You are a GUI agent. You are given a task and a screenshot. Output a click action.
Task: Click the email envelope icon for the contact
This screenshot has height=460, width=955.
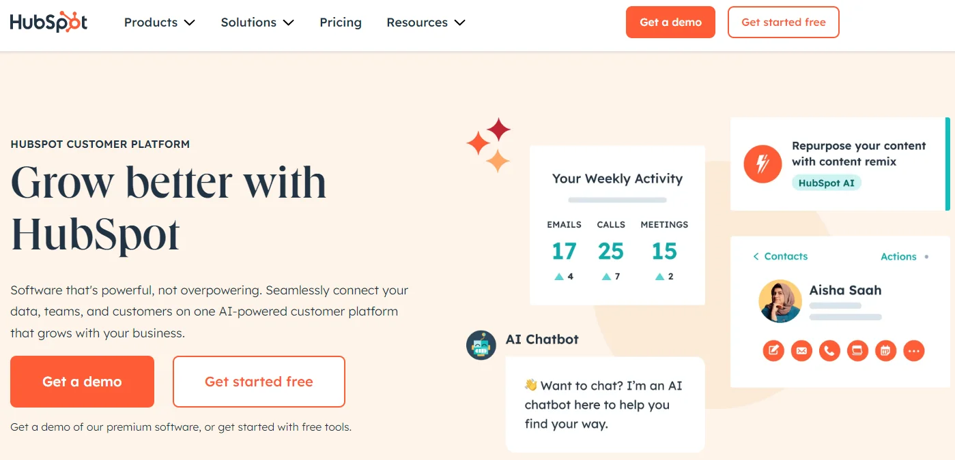801,351
